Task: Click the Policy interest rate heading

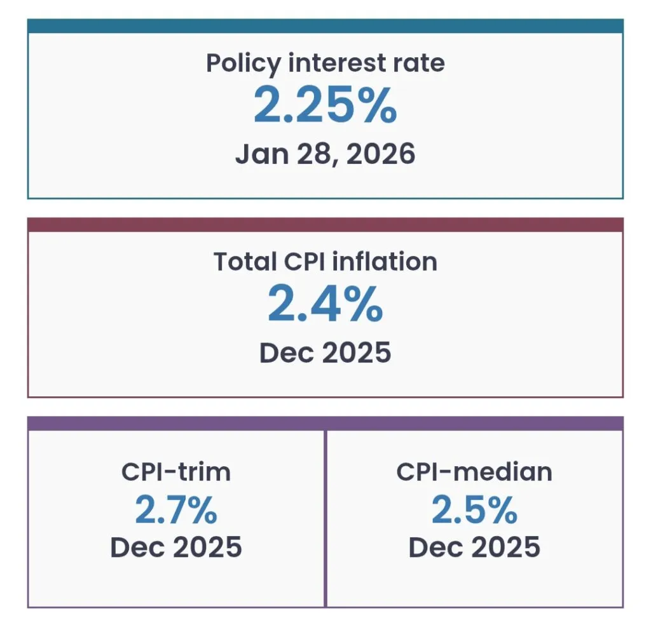Action: [325, 64]
